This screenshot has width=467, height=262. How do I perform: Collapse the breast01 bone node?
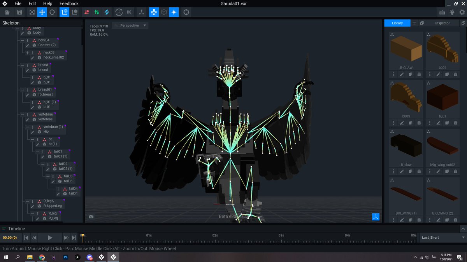[23, 90]
